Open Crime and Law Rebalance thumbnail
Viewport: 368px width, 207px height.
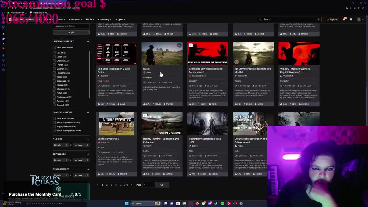[x=208, y=53]
